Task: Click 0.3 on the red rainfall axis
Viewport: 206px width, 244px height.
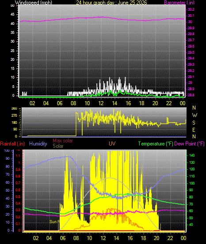Action: pyautogui.click(x=18, y=210)
